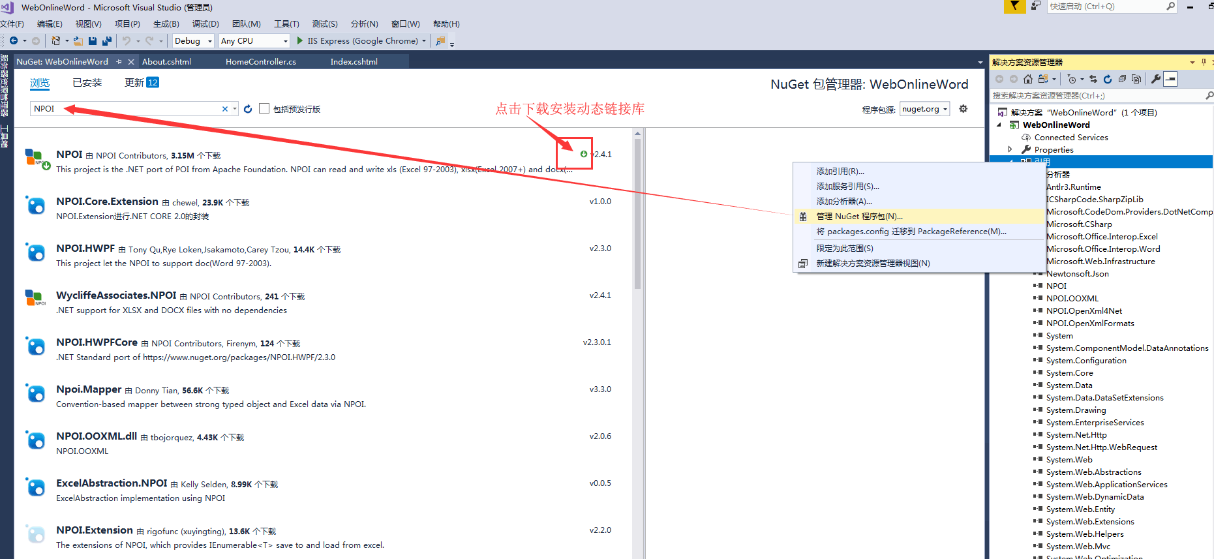Start IIS Express with green play icon

coord(300,40)
